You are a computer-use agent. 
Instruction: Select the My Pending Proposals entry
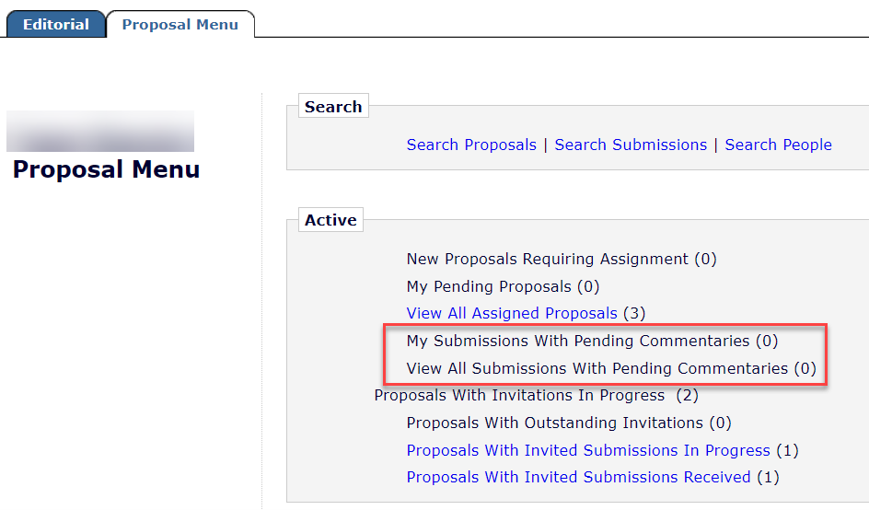tap(489, 286)
